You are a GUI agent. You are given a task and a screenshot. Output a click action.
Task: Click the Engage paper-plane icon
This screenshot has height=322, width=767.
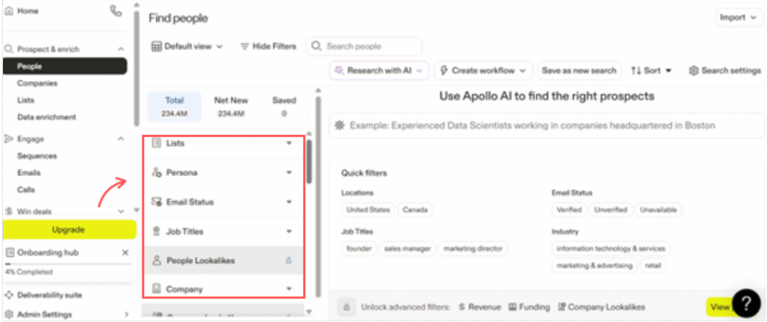(x=9, y=139)
